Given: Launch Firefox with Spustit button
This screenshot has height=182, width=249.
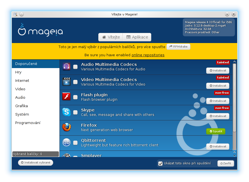Looking at the screenshot, I should click(216, 131).
